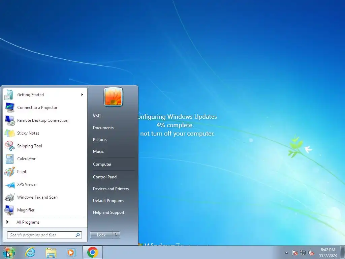Click the user account flower picture
This screenshot has height=259, width=345.
click(113, 97)
